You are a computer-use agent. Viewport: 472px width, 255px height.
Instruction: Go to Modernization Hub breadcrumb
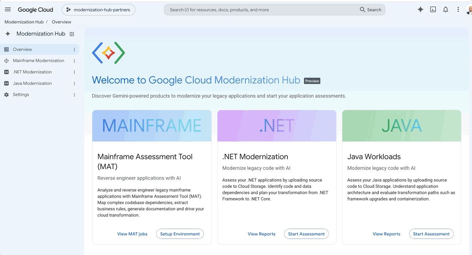click(24, 22)
